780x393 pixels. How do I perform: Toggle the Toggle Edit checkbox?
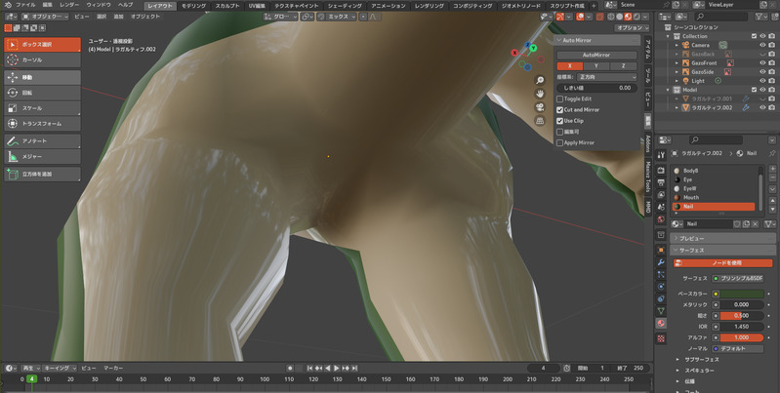559,98
